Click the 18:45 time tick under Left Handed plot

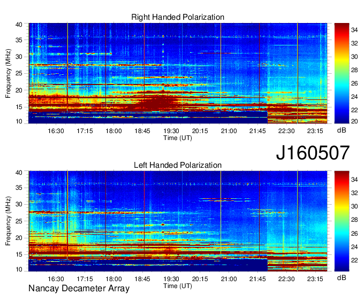142,279
